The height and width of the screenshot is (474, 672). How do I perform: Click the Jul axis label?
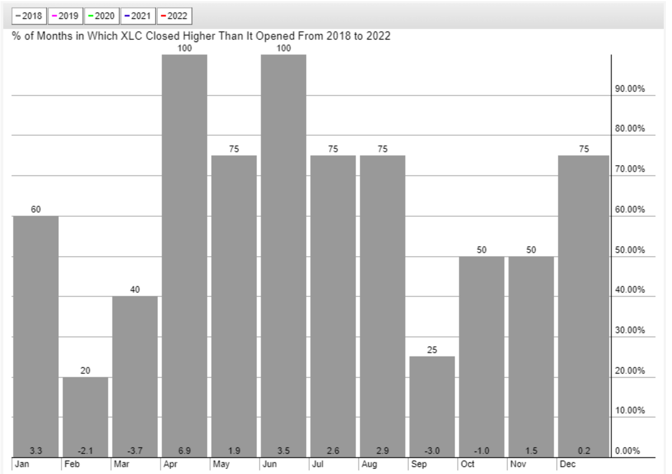coord(316,464)
